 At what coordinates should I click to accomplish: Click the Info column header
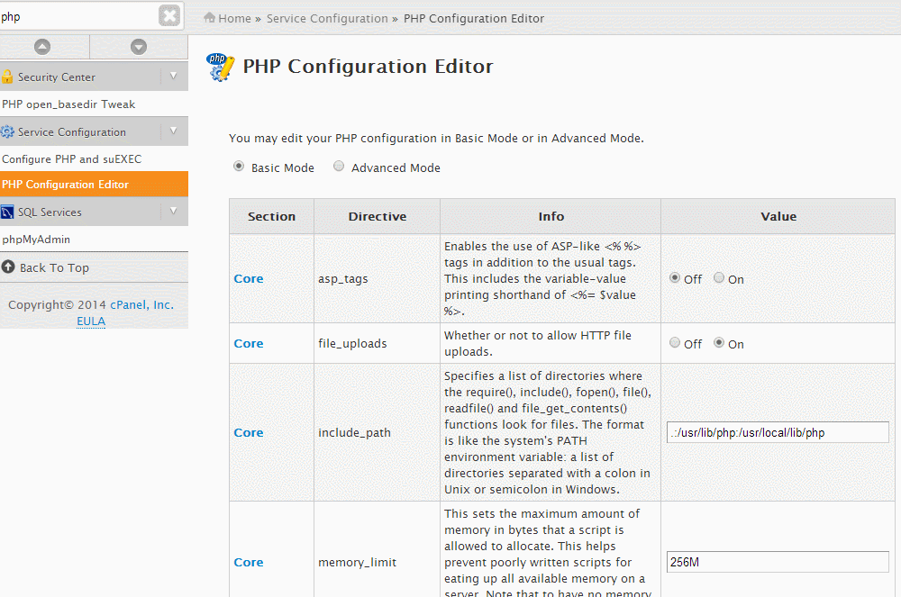[x=551, y=216]
